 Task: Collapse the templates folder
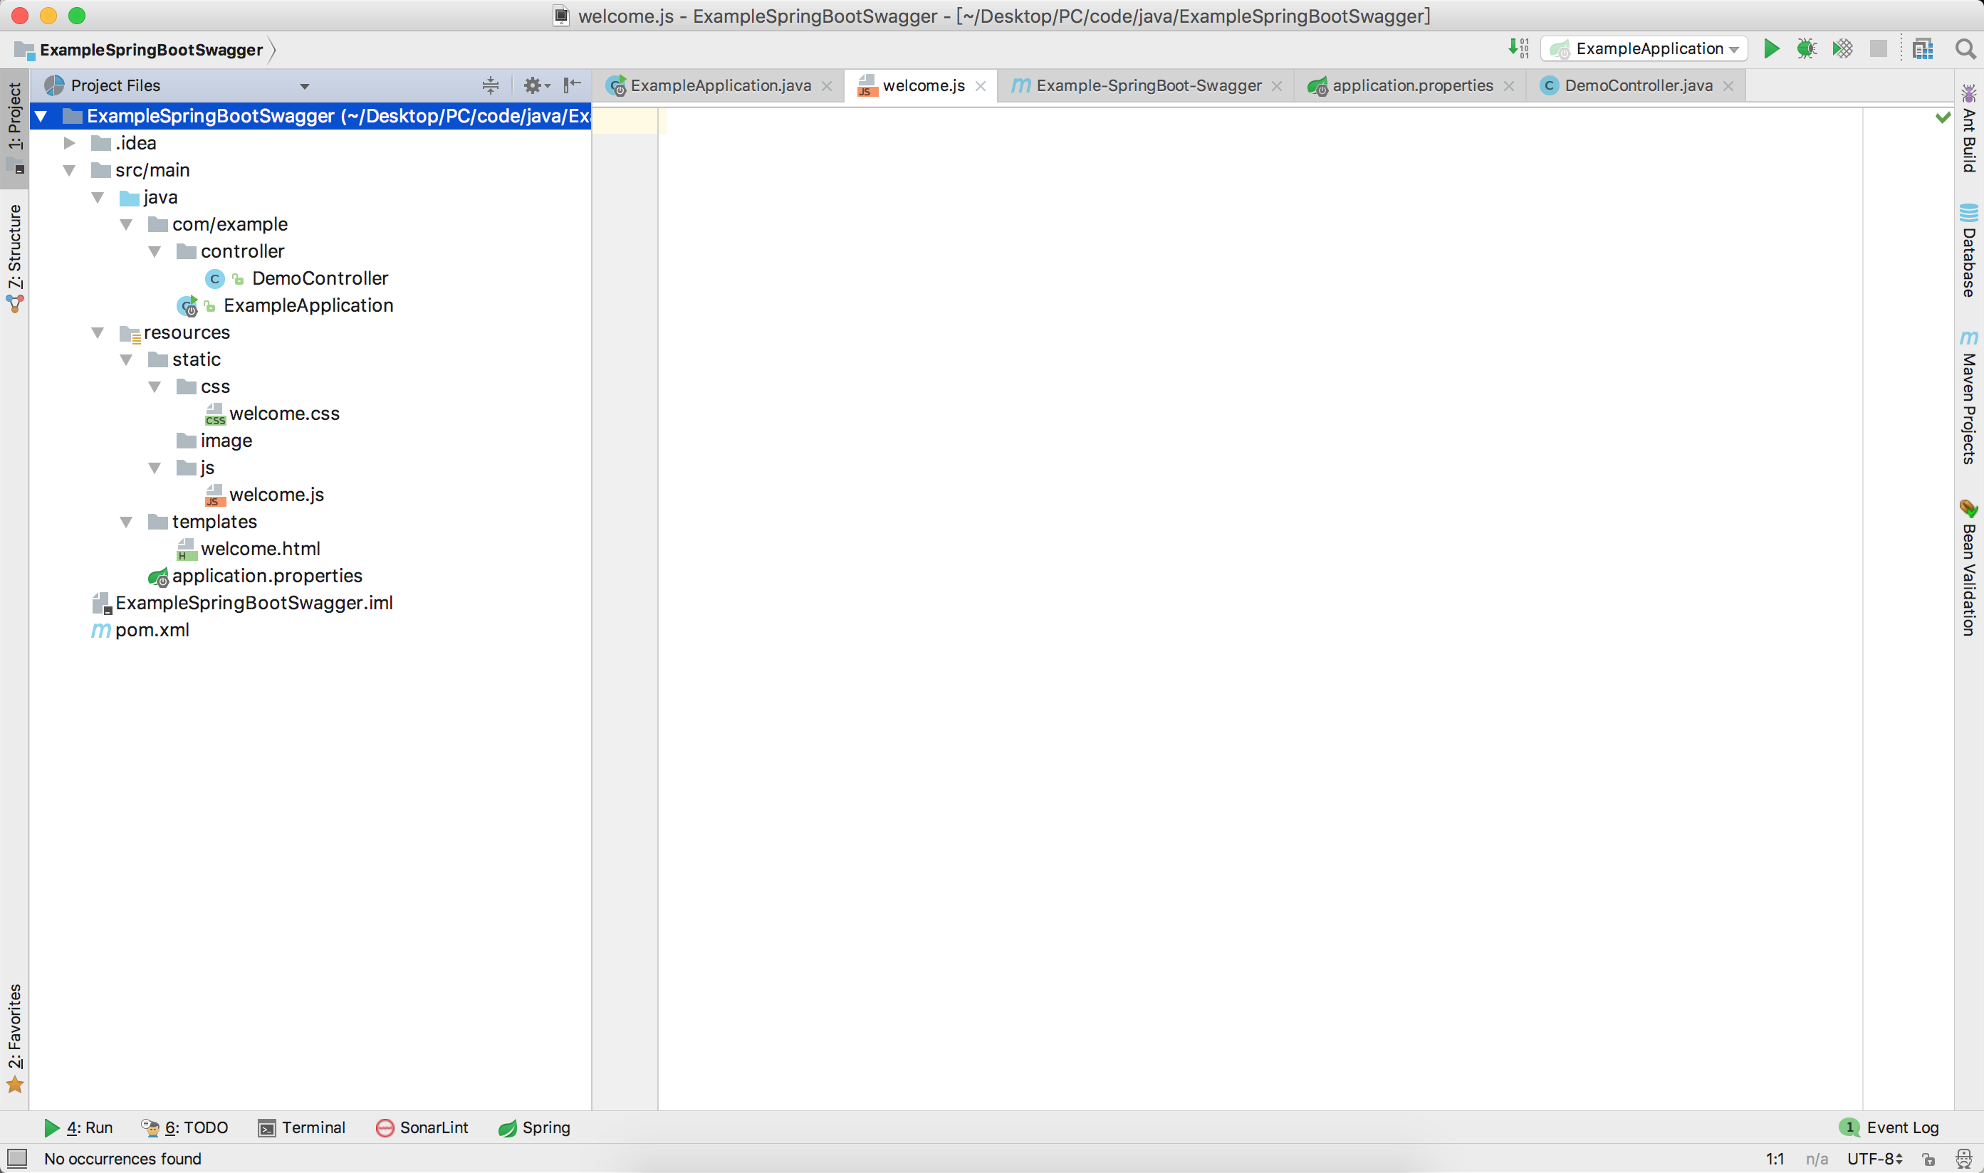[127, 522]
